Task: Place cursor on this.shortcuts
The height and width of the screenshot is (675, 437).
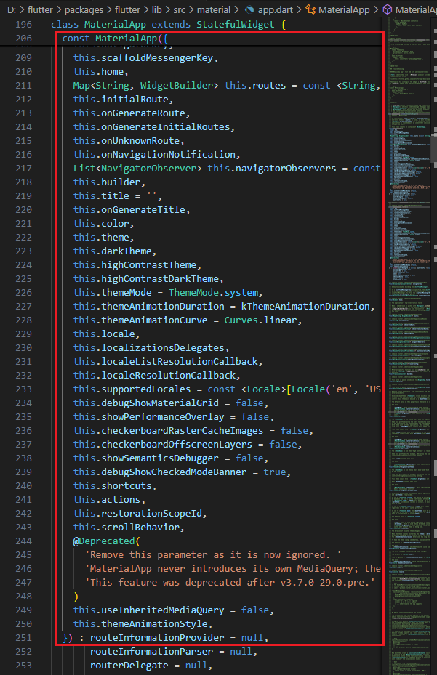Action: tap(115, 485)
